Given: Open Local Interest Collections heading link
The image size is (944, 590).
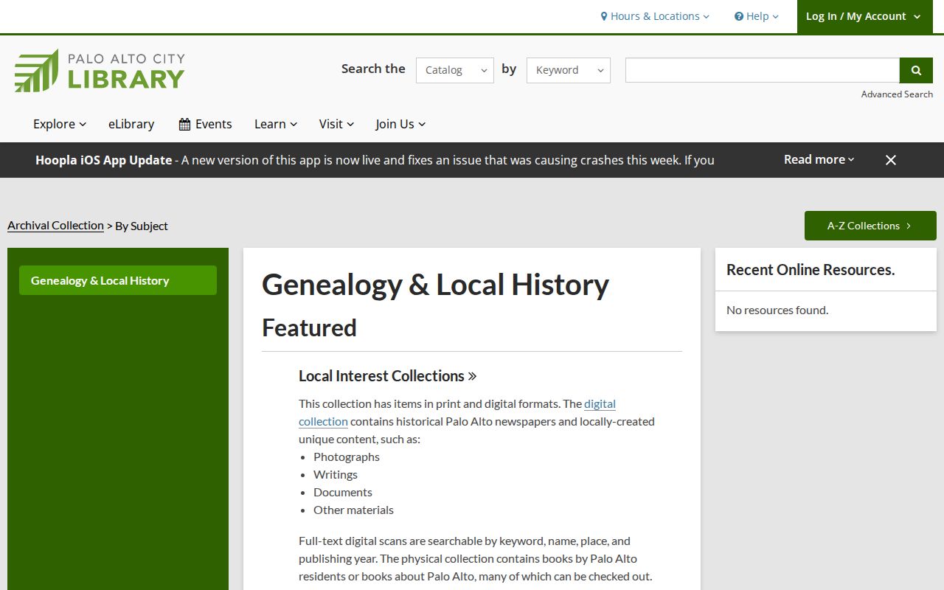Looking at the screenshot, I should 388,376.
